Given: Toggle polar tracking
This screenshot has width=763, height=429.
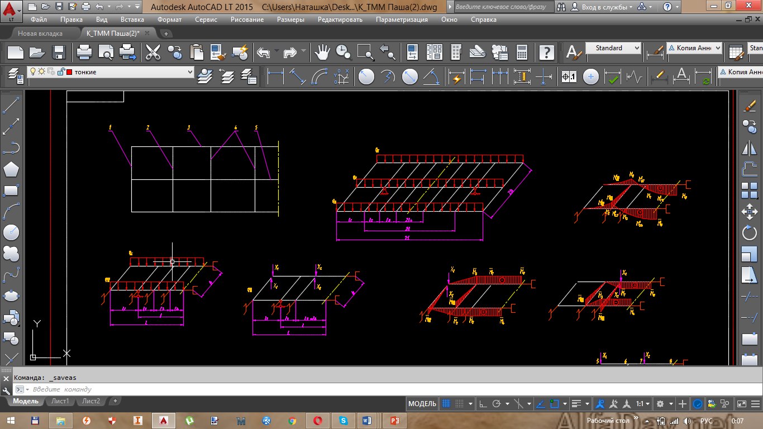Looking at the screenshot, I should point(497,403).
